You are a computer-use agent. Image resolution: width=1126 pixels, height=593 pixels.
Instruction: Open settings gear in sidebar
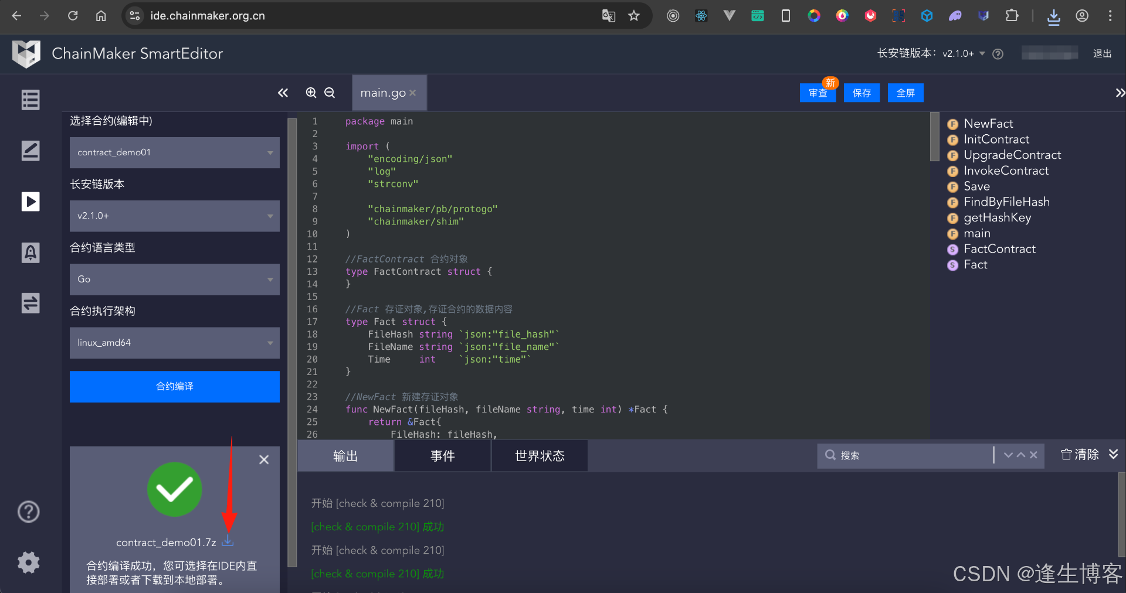pyautogui.click(x=29, y=563)
